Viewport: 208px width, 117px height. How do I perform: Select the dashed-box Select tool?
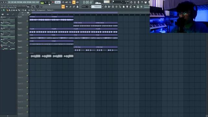(x=21, y=10)
